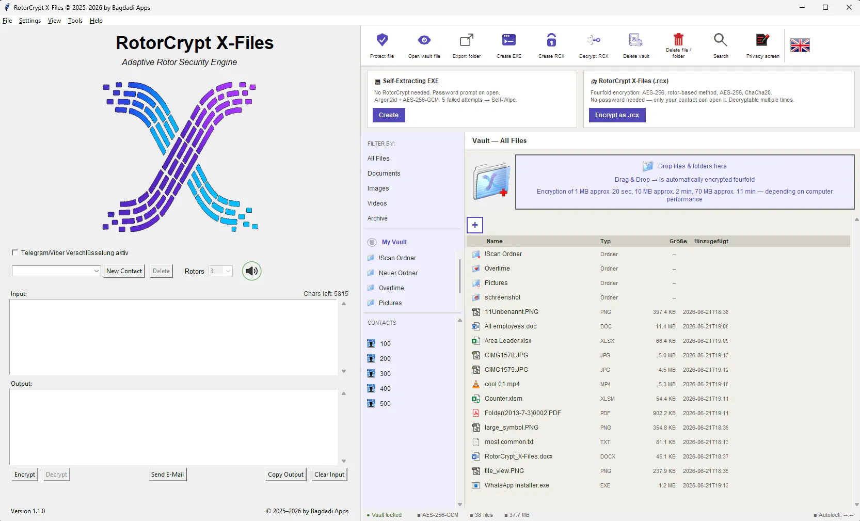Open the !Scan Ordner folder in file list
Image resolution: width=860 pixels, height=521 pixels.
658,254
